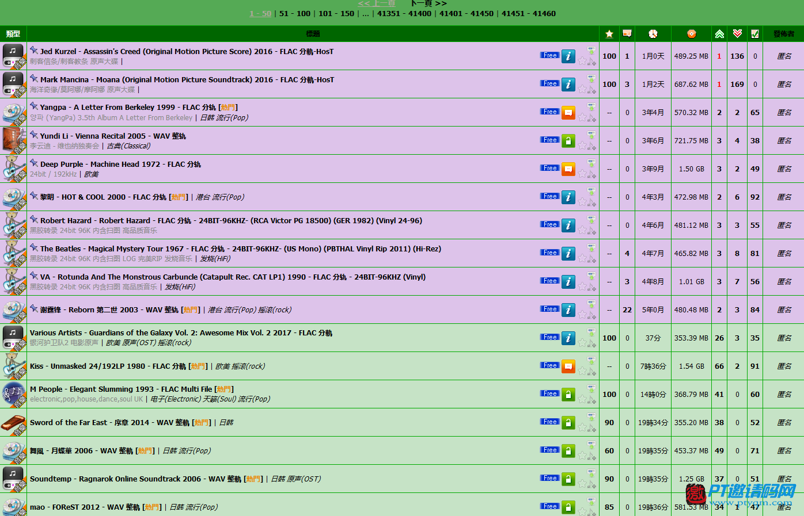The width and height of the screenshot is (804, 516).
Task: Click green lock icon on 舞風 月蝶華 row
Action: coord(568,450)
